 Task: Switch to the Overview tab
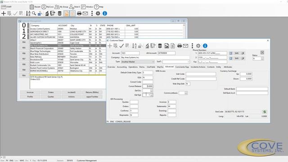(111, 67)
